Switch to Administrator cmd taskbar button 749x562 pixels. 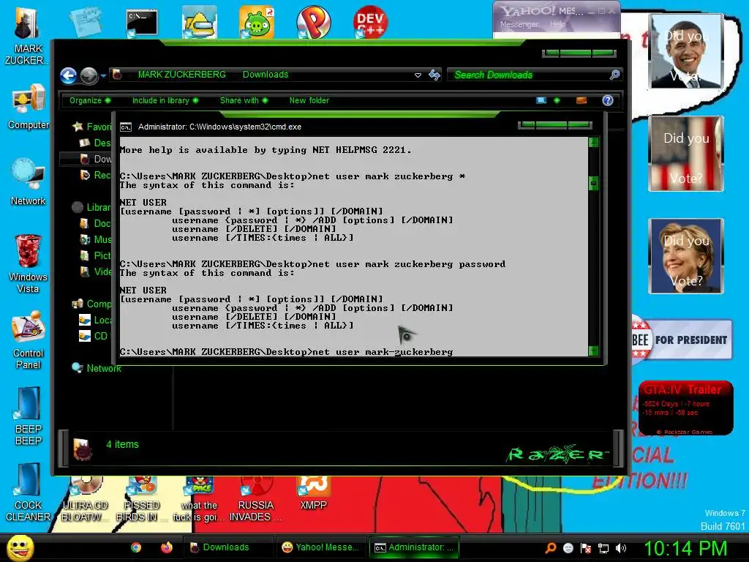(x=414, y=547)
